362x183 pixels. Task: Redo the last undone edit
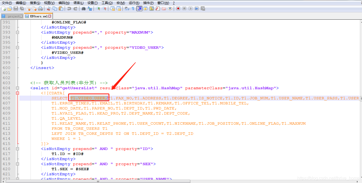tap(75, 9)
